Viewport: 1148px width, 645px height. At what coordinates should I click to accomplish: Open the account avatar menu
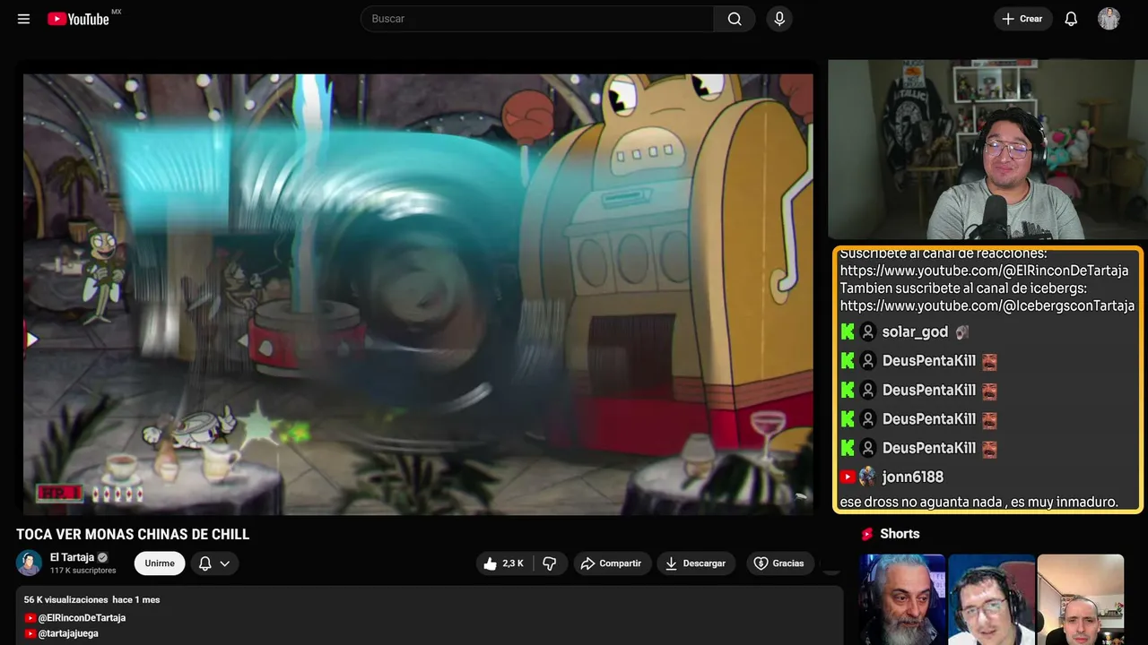coord(1109,19)
